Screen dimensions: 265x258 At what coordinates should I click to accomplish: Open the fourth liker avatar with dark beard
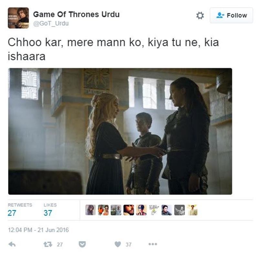[129, 210]
